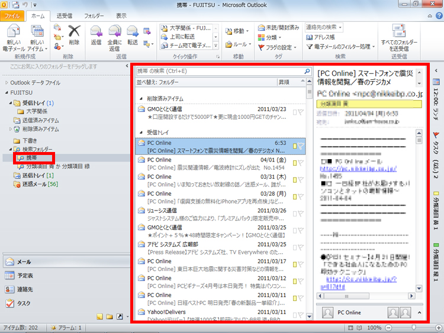444x333 pixels.
Task: Click the Shortcuts icon at navigation pane bottom
Action: point(120,316)
